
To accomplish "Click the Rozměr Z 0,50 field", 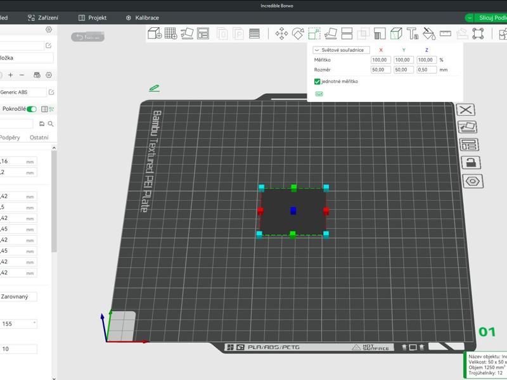I will click(427, 70).
